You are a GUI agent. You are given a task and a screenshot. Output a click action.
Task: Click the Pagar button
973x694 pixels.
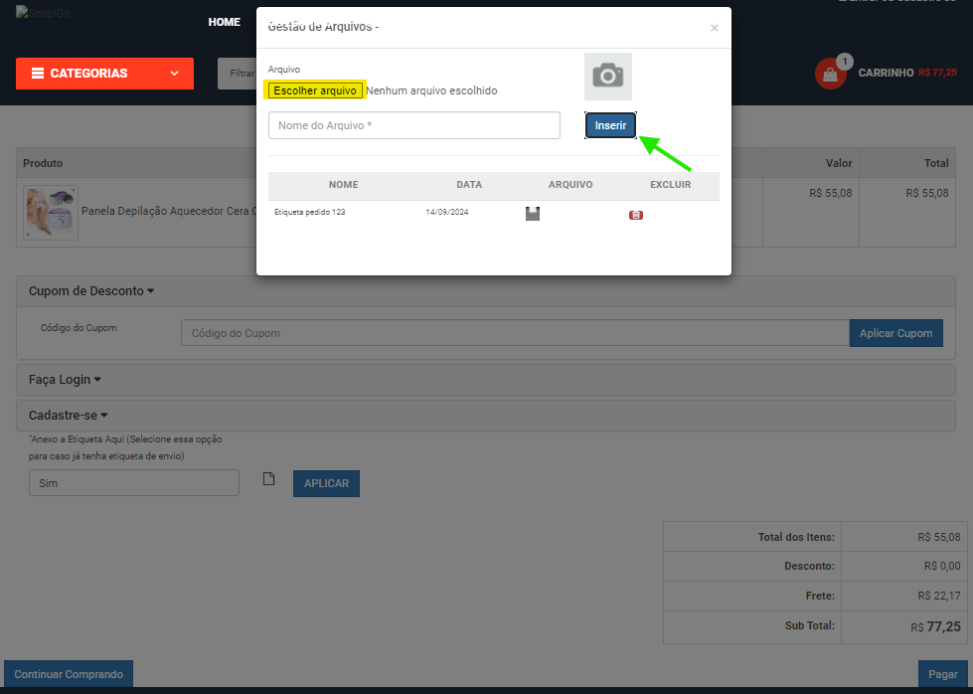tap(942, 674)
